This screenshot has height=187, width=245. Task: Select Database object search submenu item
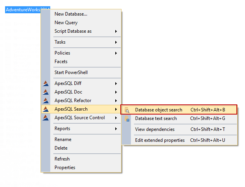179,110
